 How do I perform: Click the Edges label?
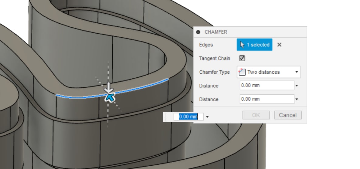pyautogui.click(x=206, y=45)
